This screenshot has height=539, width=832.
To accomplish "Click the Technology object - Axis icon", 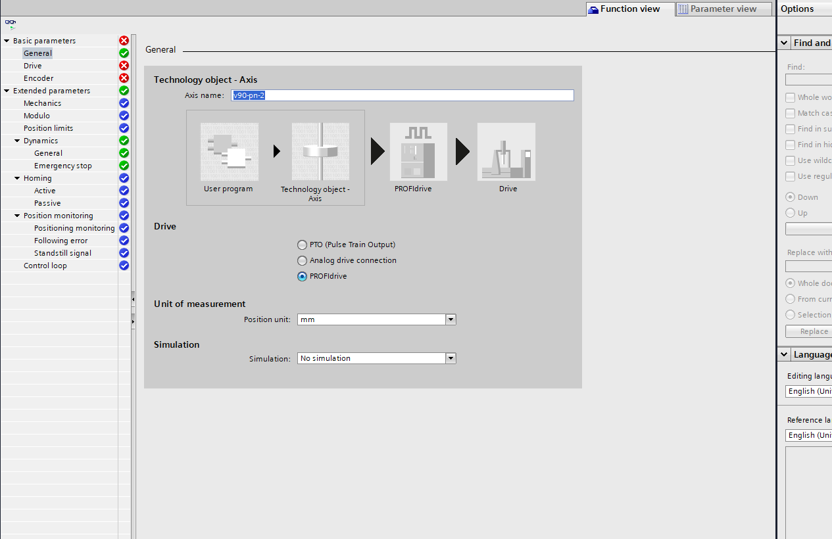I will 320,152.
